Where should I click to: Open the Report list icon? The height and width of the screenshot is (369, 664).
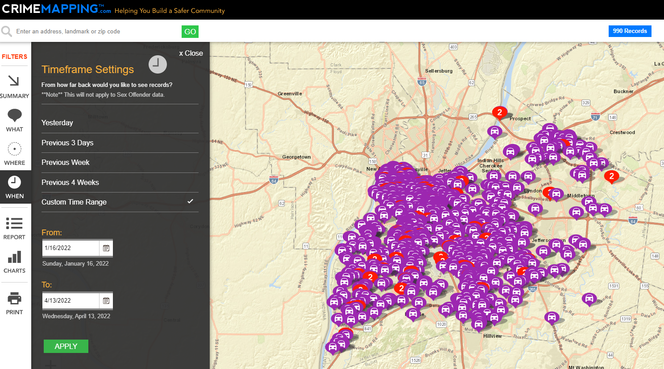point(14,223)
